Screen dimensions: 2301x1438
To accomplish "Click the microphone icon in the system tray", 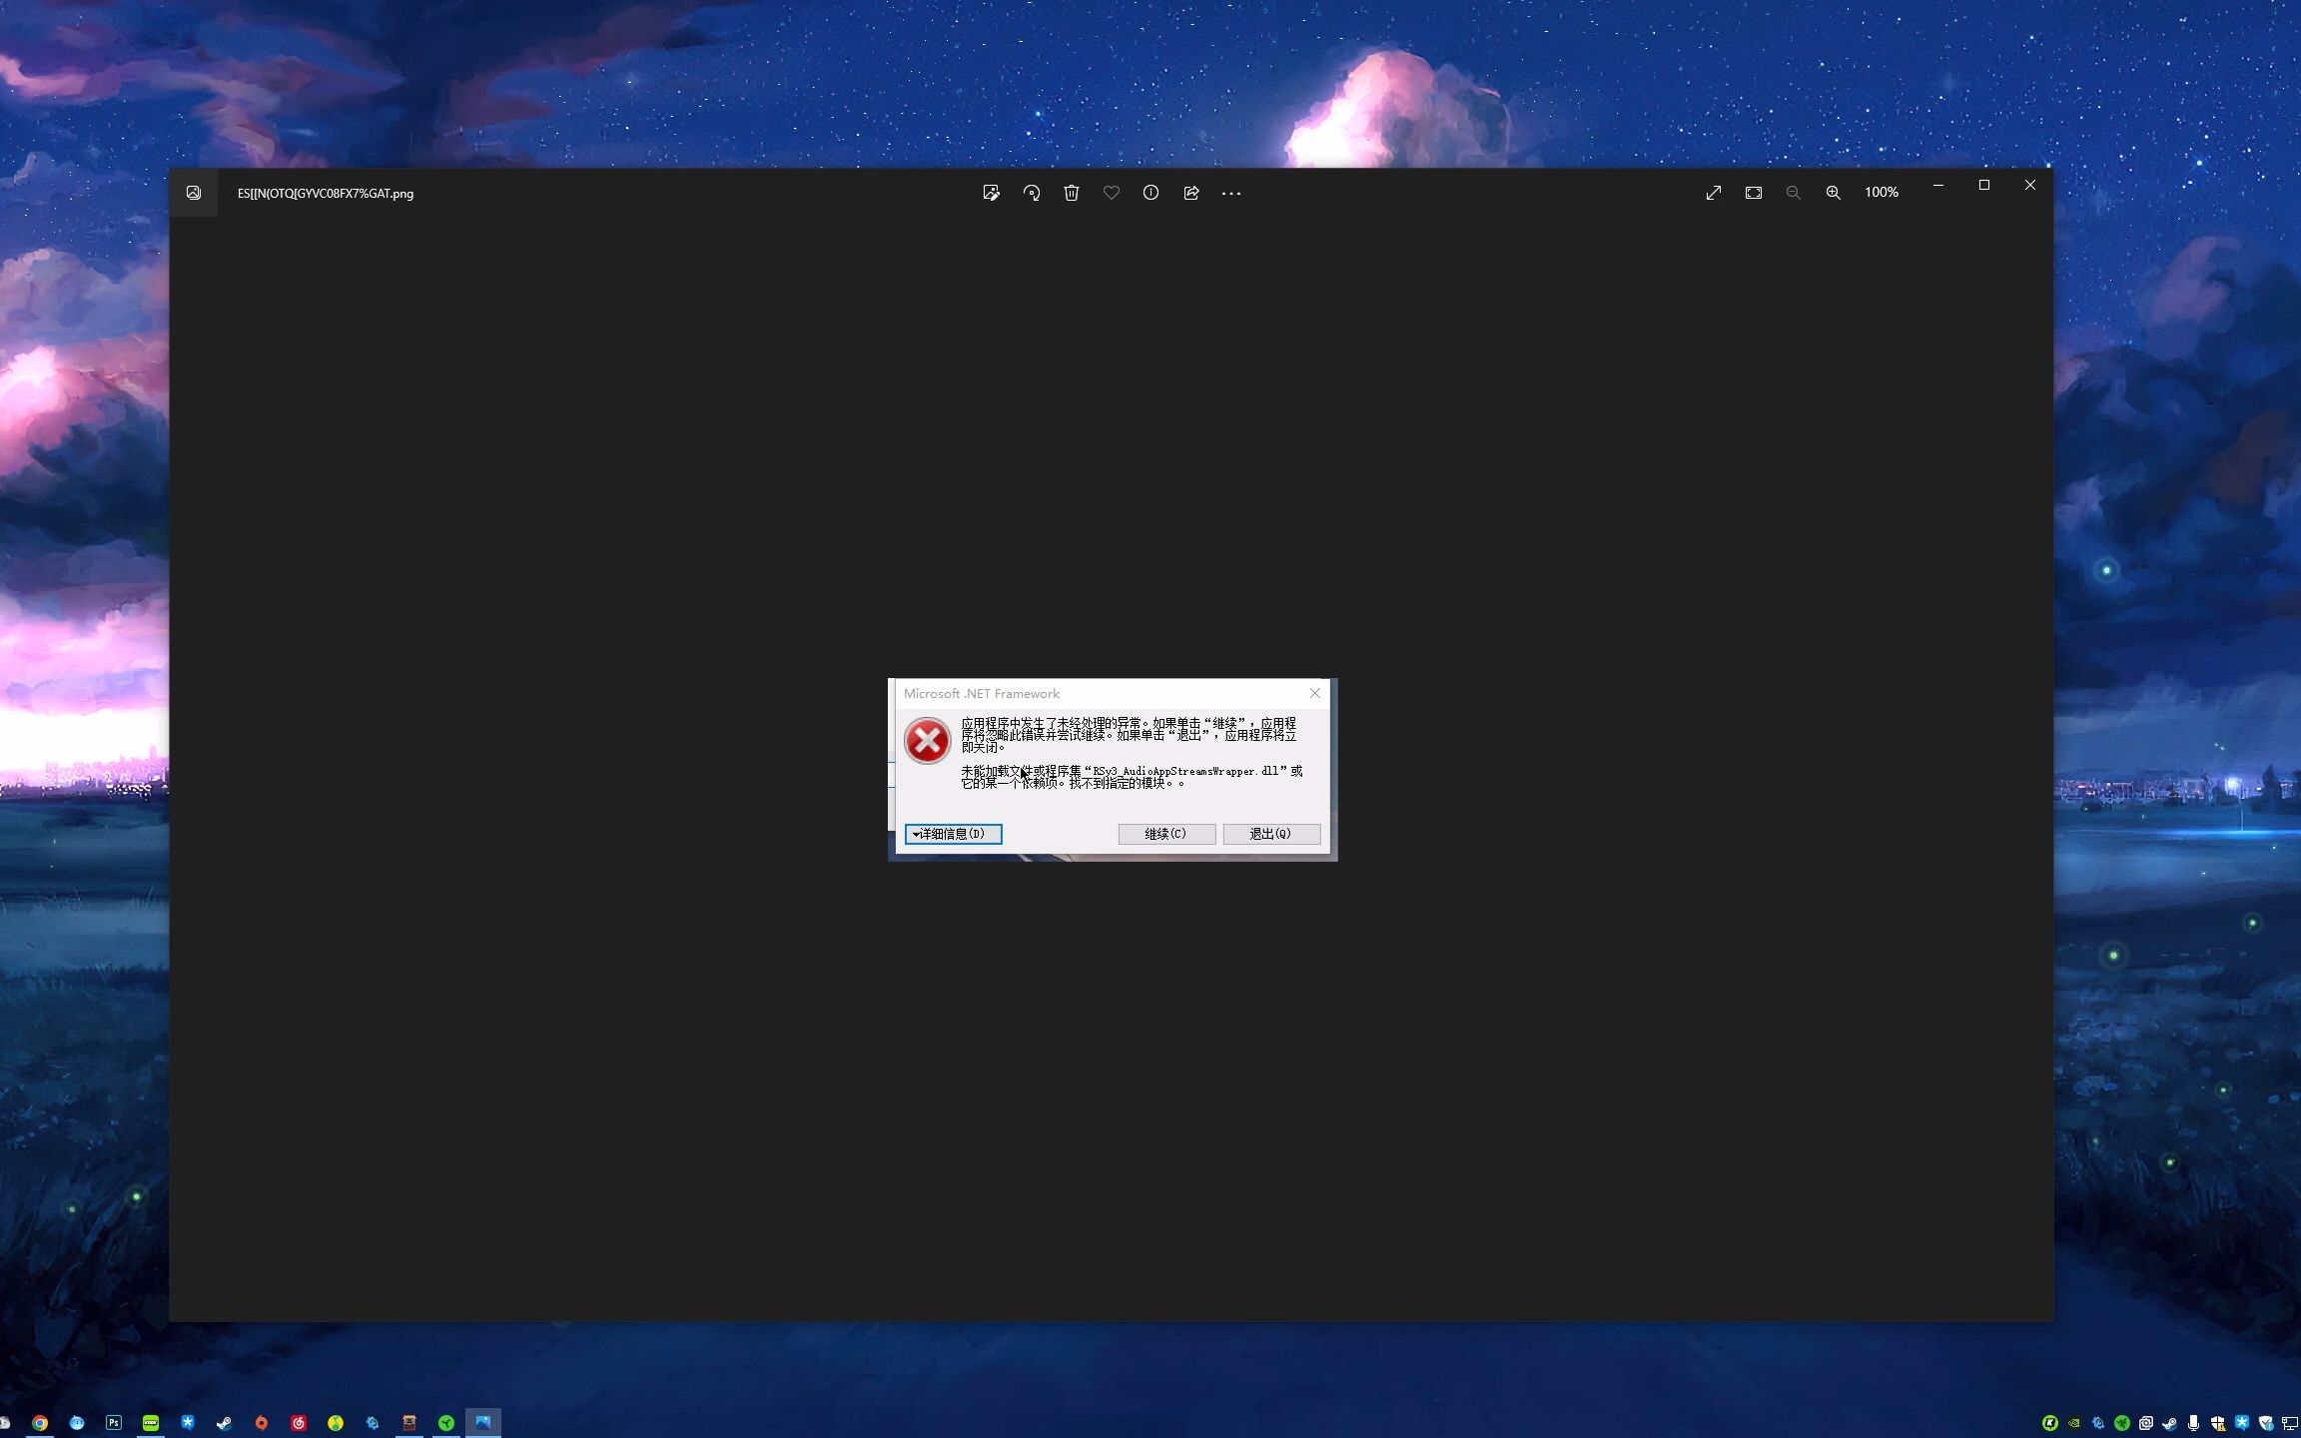I will pos(2194,1423).
